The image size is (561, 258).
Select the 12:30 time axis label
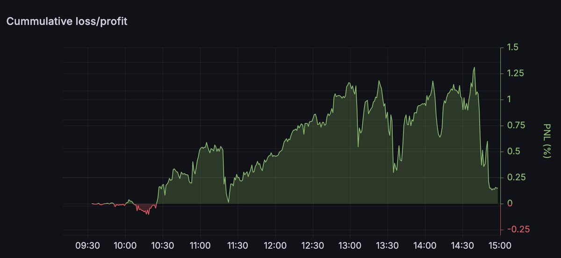312,245
